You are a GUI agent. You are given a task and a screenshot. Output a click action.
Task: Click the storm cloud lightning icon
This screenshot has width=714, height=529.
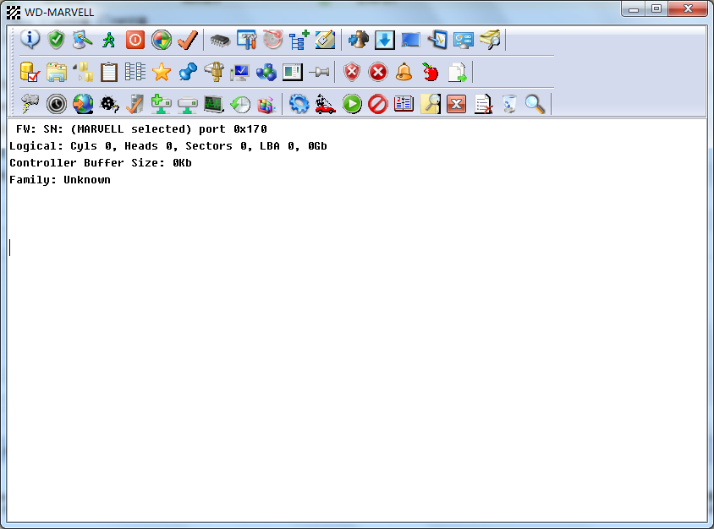click(x=30, y=104)
